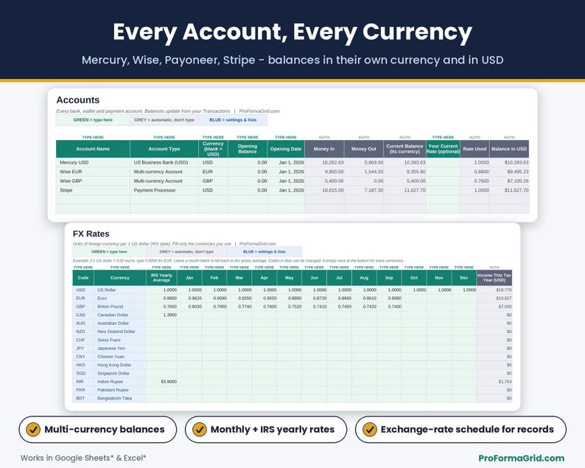The height and width of the screenshot is (468, 585).
Task: Click the "BLUE = settings & lists" legend in Accounts
Action: [233, 120]
